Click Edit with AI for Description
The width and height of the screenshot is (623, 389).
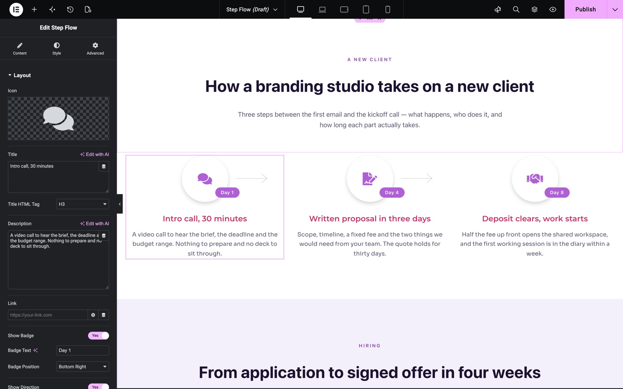pos(95,224)
